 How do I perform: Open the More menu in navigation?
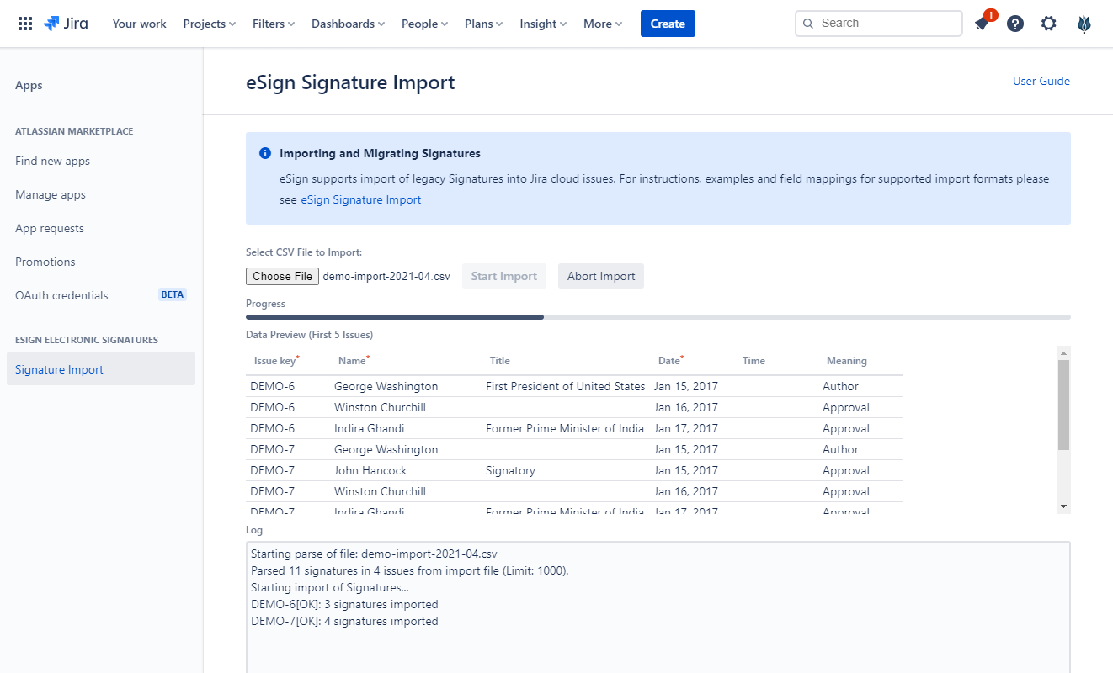(603, 24)
